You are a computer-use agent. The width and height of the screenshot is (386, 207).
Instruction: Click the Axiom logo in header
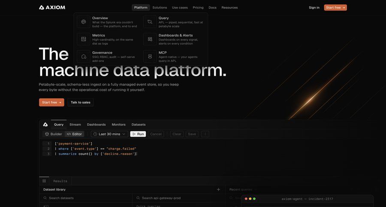pos(52,7)
